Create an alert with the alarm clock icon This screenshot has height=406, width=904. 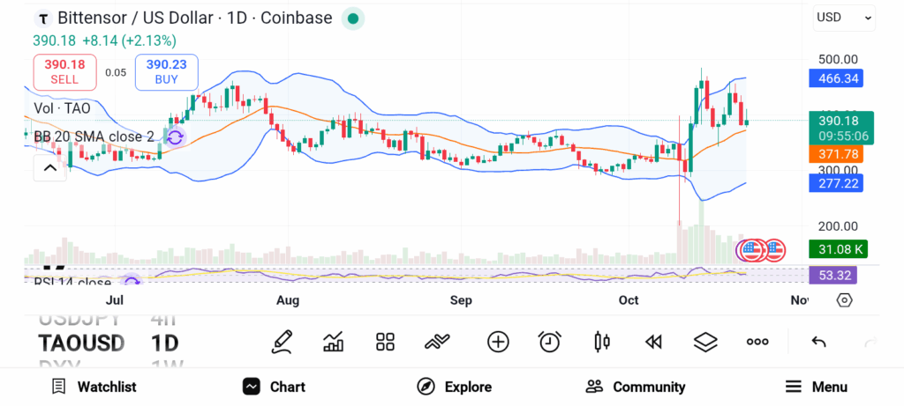click(550, 342)
